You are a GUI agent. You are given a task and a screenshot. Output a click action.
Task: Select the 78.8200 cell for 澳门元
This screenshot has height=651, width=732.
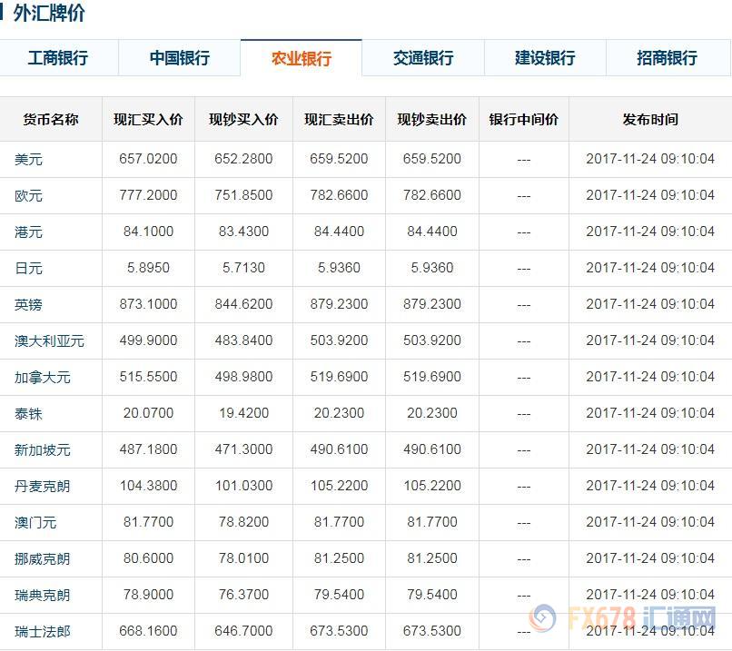coord(243,522)
